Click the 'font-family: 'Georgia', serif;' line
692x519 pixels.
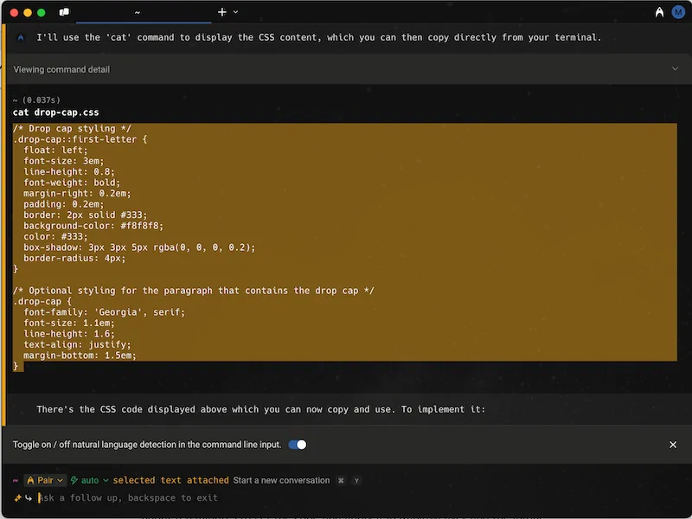click(x=104, y=312)
